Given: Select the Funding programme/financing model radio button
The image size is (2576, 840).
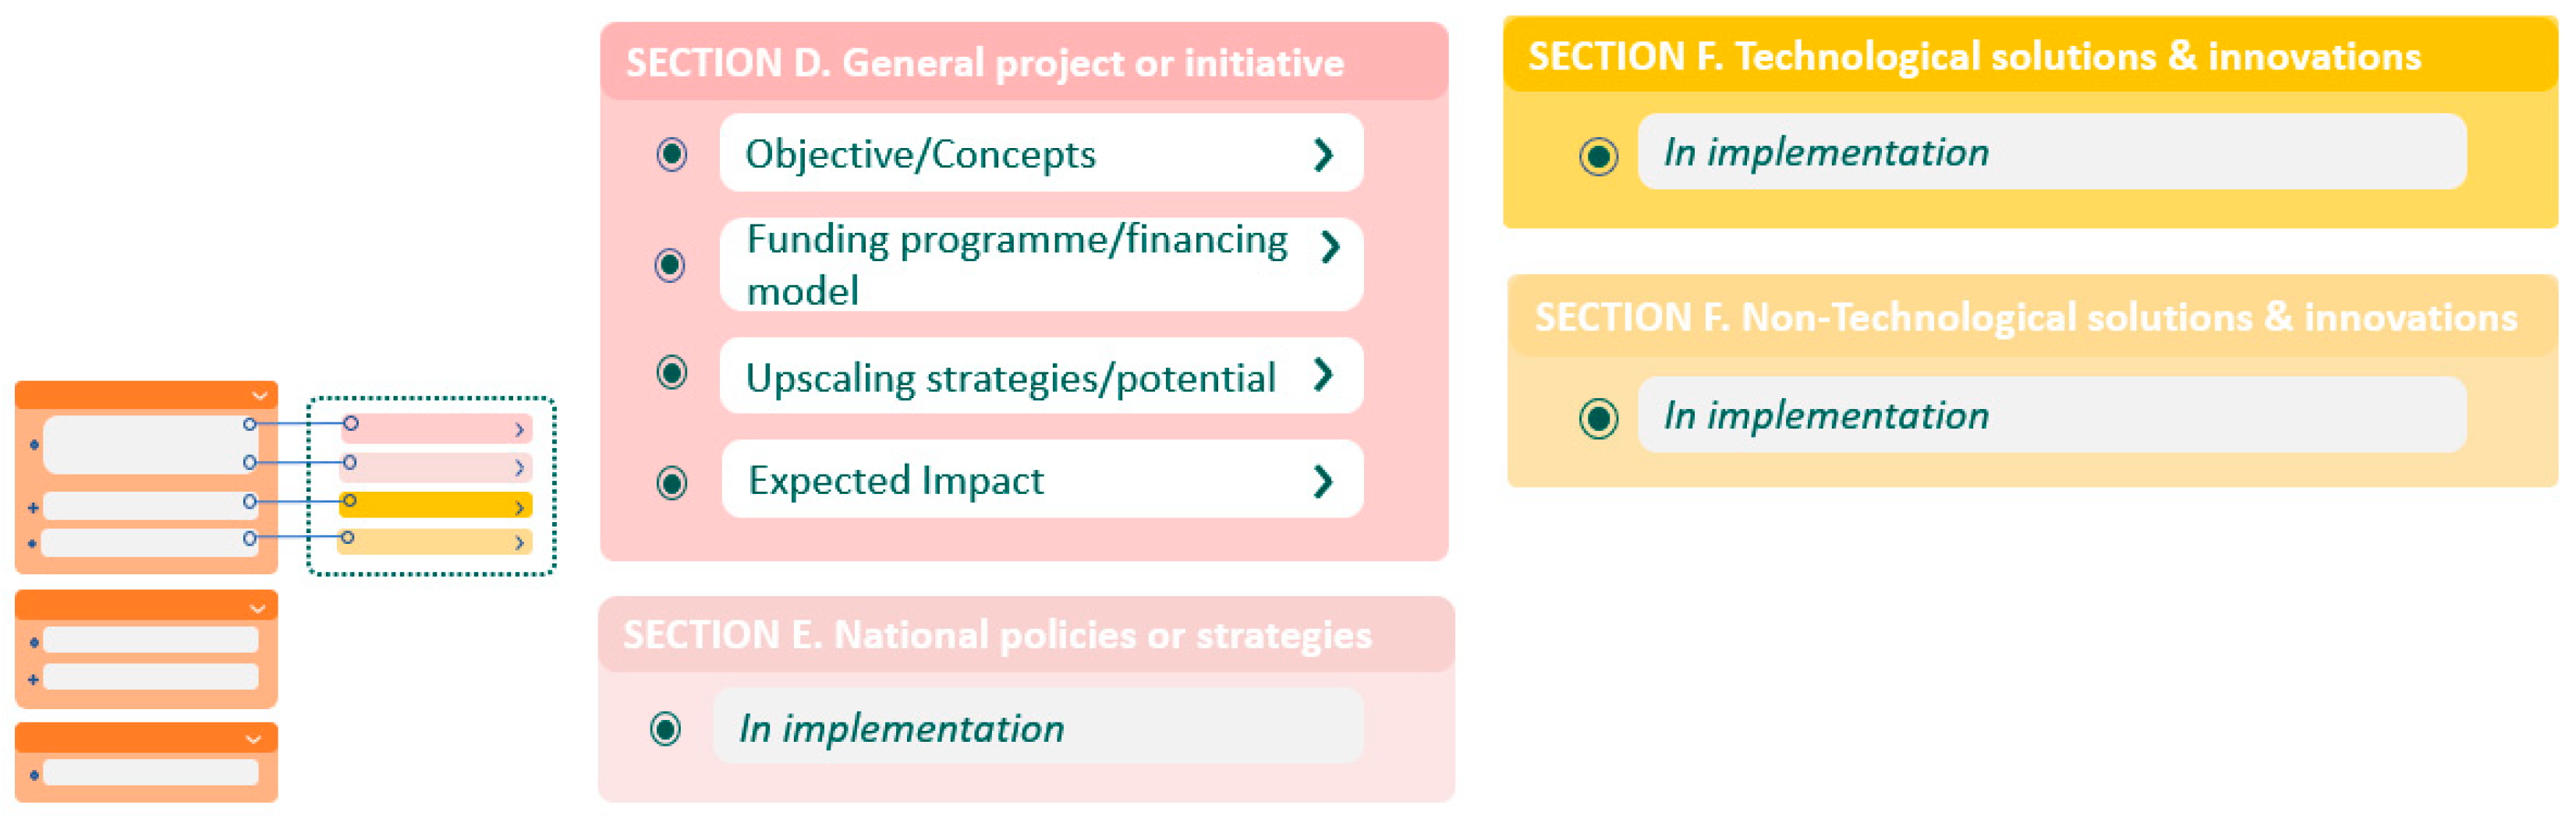Looking at the screenshot, I should click(x=670, y=265).
